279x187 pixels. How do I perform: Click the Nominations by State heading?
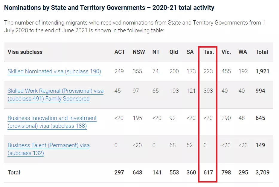pyautogui.click(x=109, y=8)
